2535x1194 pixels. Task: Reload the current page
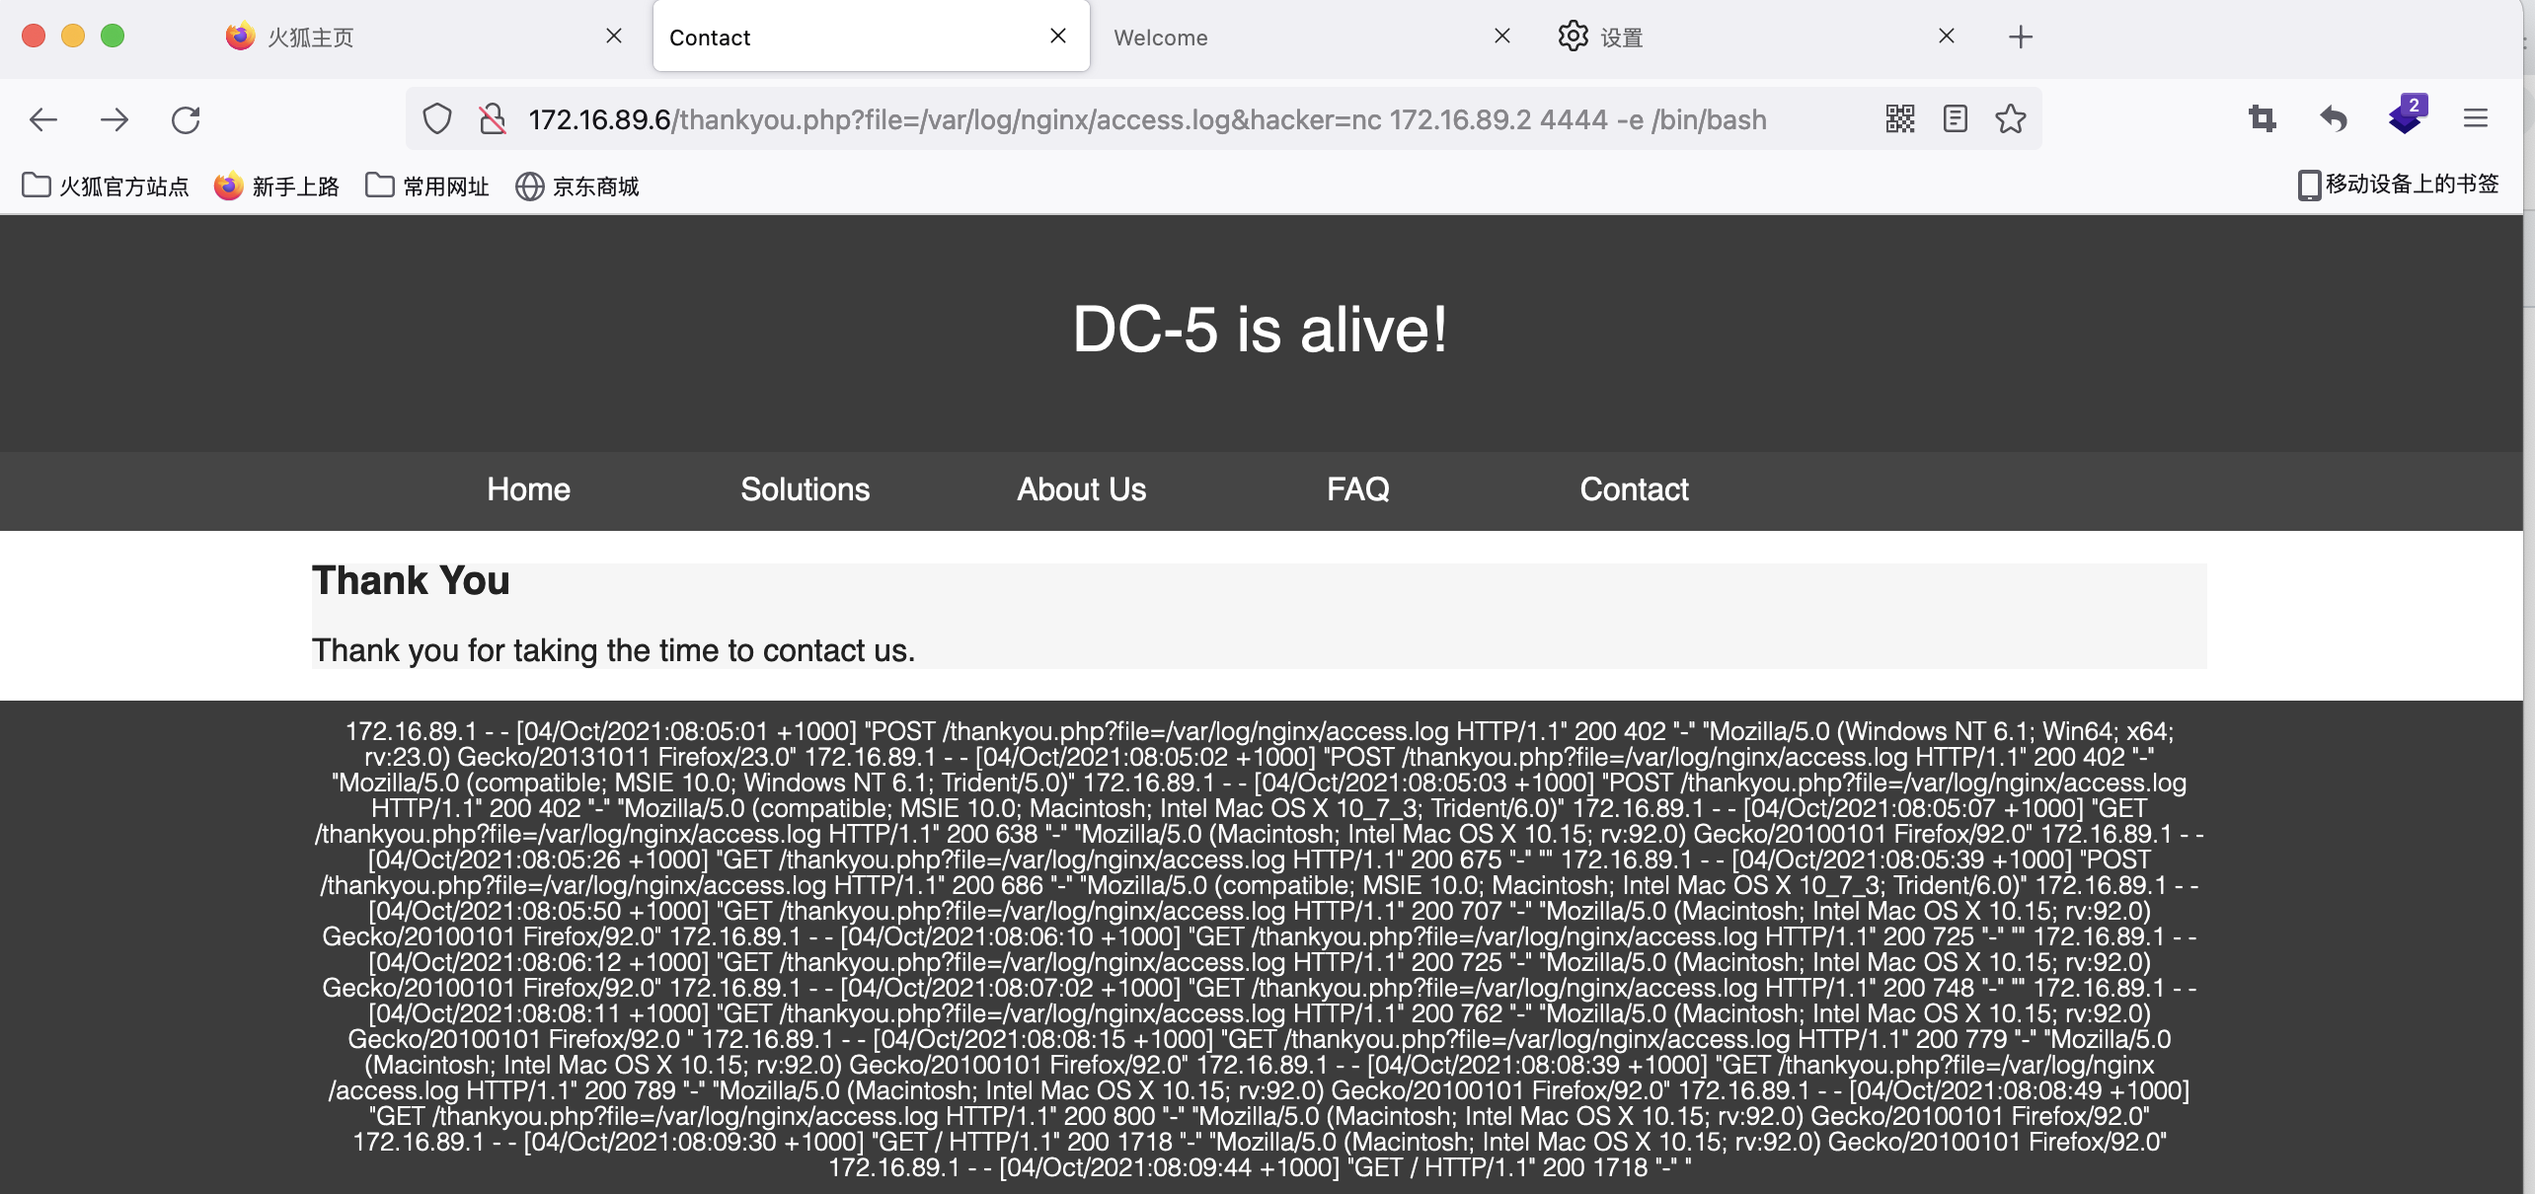click(186, 119)
